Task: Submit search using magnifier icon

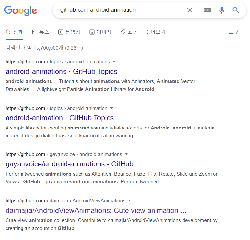Action: (x=235, y=10)
